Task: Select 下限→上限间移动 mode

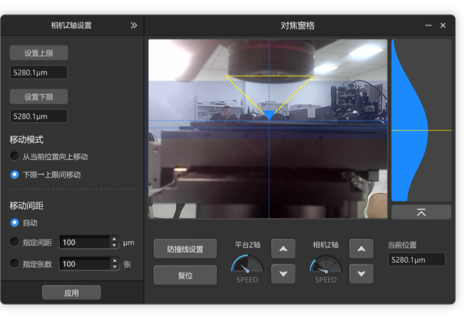Action: click(x=15, y=175)
